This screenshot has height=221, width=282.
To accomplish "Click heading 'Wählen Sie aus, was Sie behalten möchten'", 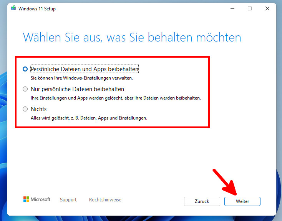I will [132, 37].
